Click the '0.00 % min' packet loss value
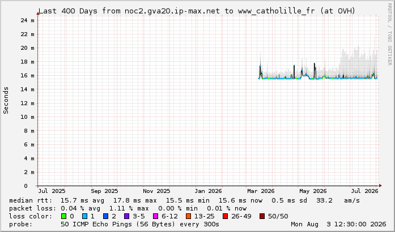395x232 pixels. click(178, 209)
